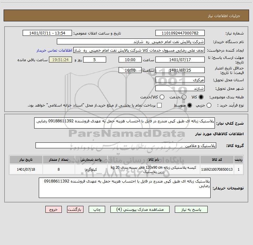The width and height of the screenshot is (253, 245).
Task: Click the بازگشت back button
Action: tap(75, 209)
